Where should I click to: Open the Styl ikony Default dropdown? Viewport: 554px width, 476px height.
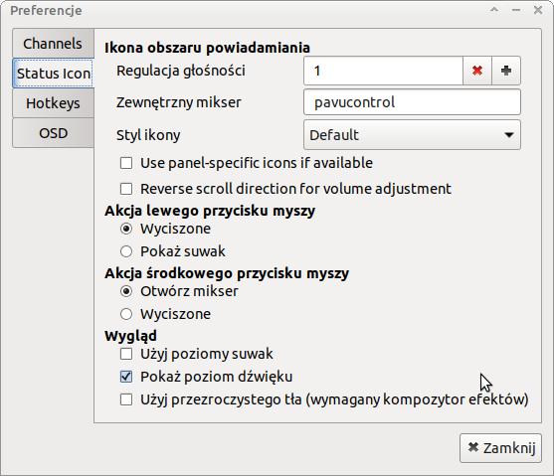point(412,135)
